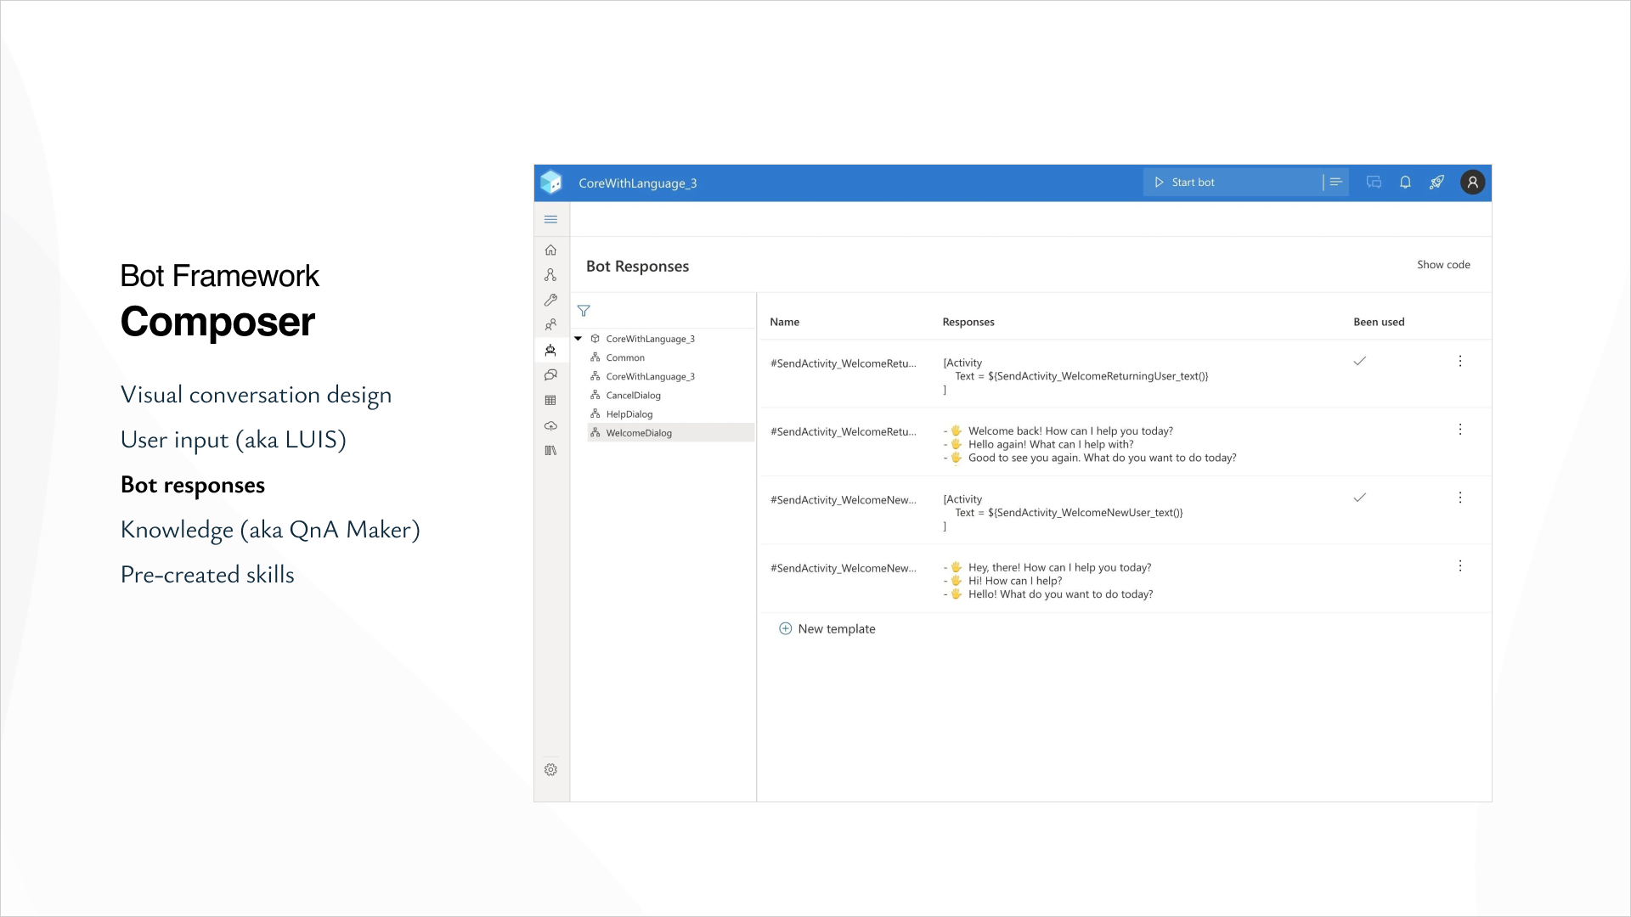Open the Configure wrench sidebar icon
Viewport: 1631px width, 917px height.
tap(550, 301)
